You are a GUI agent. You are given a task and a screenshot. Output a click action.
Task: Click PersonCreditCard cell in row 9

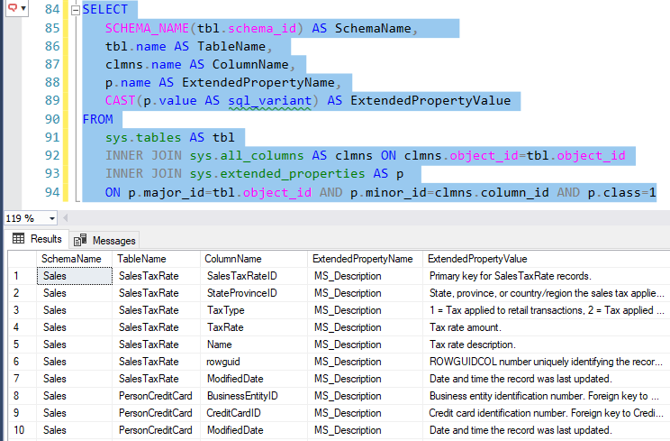(156, 413)
